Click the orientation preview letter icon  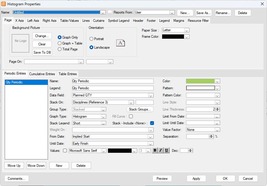(x=120, y=43)
